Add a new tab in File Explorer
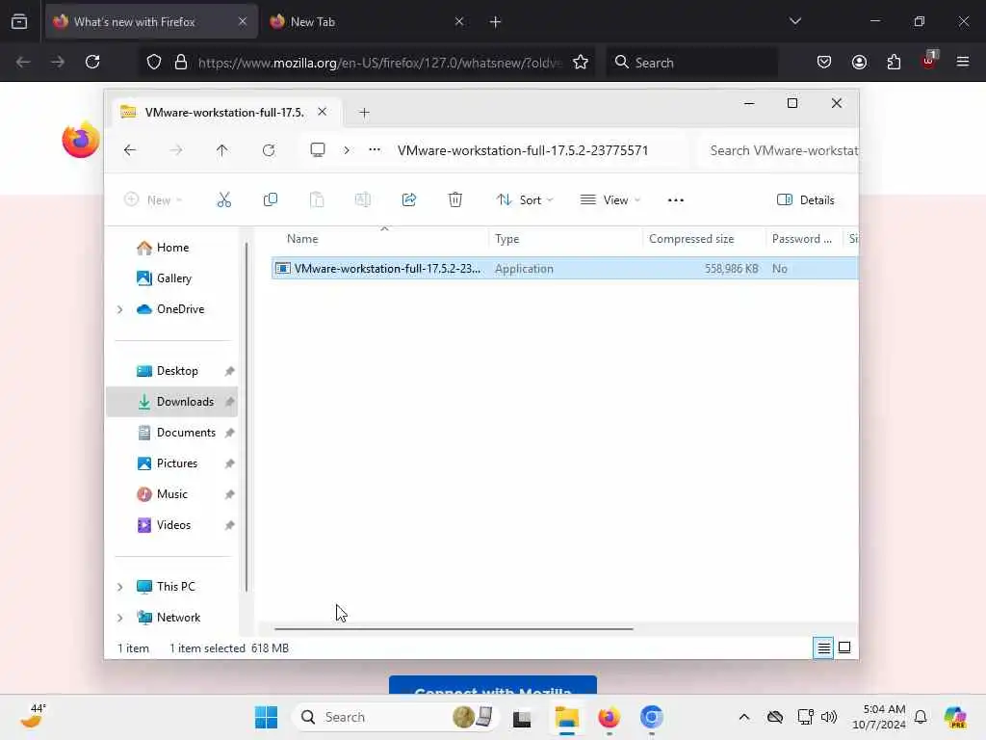 pyautogui.click(x=364, y=113)
